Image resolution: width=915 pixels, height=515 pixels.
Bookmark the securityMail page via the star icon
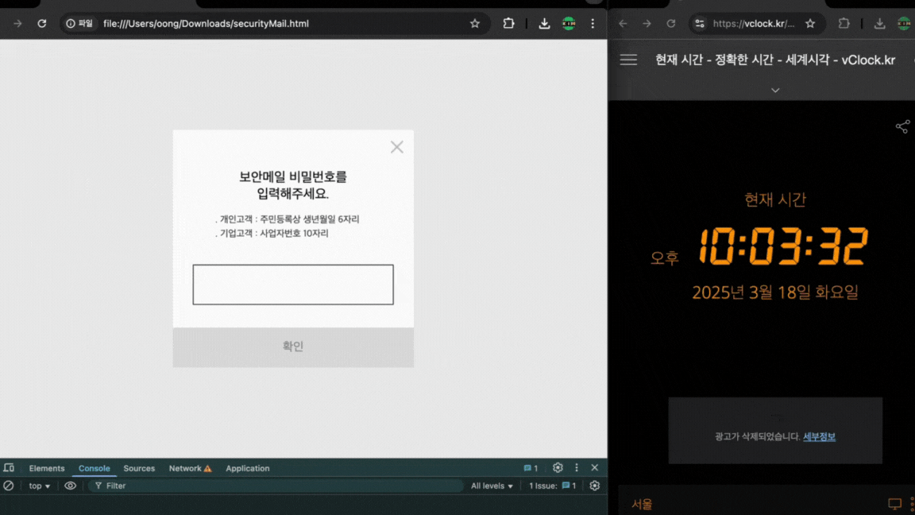point(475,24)
